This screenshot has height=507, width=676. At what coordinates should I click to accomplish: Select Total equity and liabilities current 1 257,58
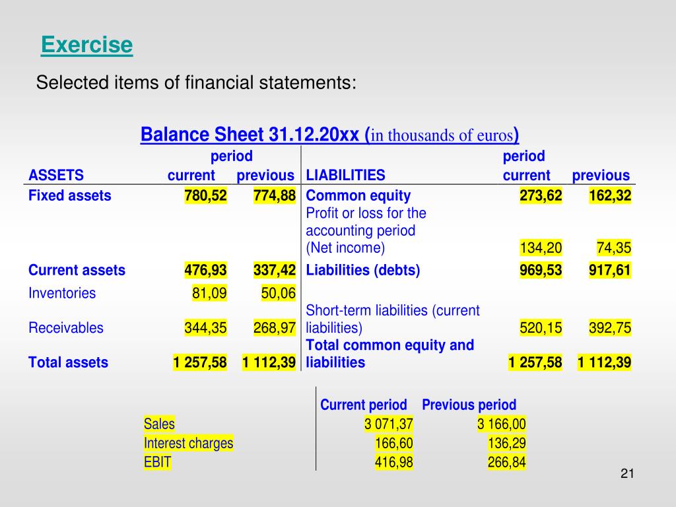pyautogui.click(x=535, y=362)
